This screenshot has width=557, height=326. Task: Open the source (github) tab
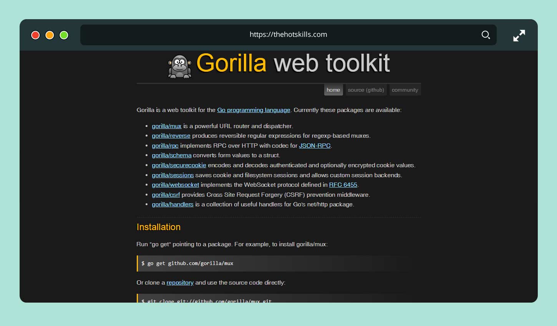(366, 90)
